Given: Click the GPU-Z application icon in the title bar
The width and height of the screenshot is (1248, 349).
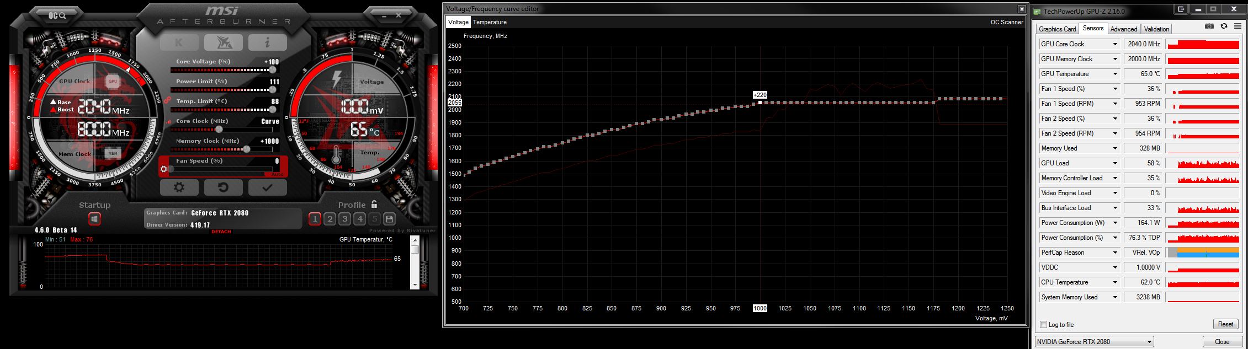Looking at the screenshot, I should [x=1037, y=11].
